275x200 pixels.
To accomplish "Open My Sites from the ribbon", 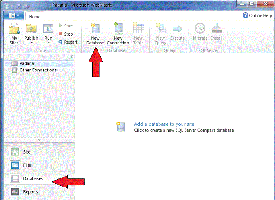I will pos(14,34).
